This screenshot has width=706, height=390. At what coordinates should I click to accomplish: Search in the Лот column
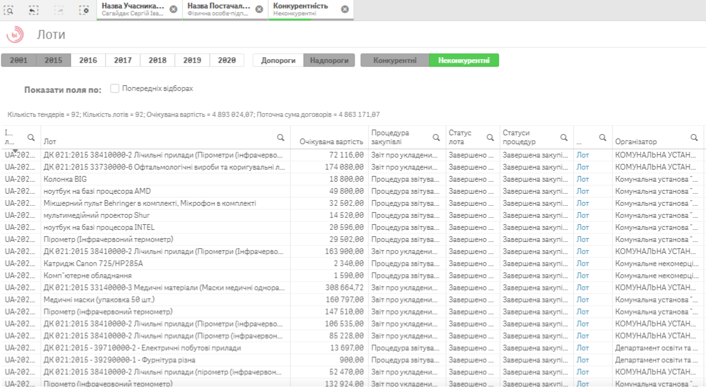280,138
